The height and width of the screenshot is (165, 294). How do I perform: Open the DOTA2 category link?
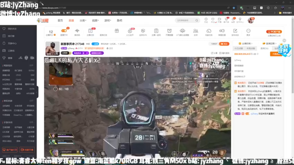(31, 70)
